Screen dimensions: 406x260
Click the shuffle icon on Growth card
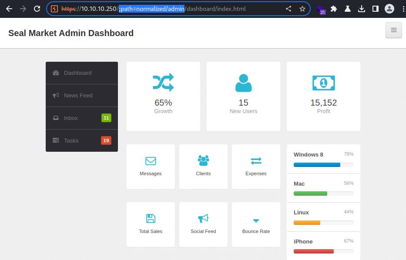pyautogui.click(x=163, y=82)
